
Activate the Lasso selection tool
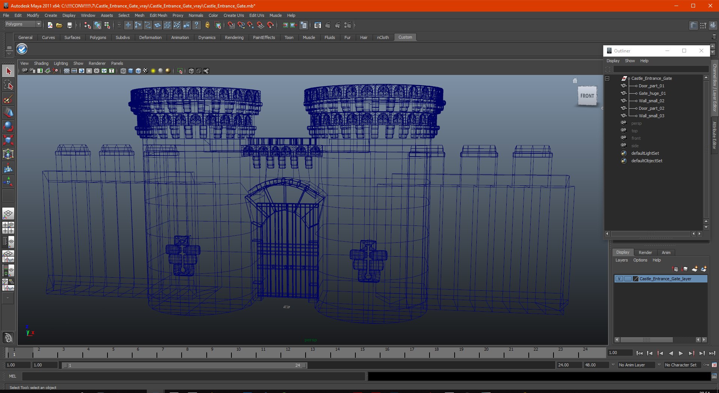(8, 85)
